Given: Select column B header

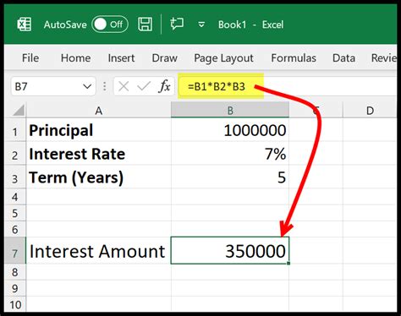Looking at the screenshot, I should 230,110.
